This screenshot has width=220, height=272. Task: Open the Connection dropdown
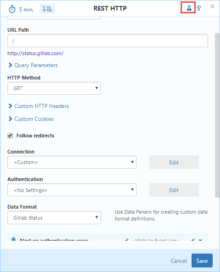(72, 162)
